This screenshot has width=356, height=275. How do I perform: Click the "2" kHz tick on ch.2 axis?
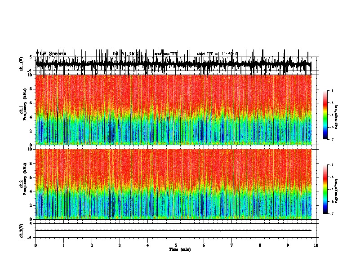31,205
